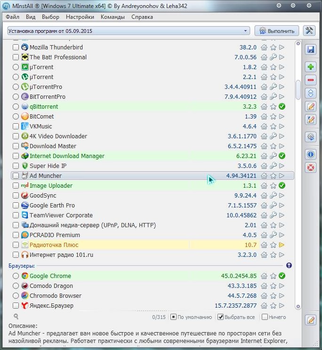Select the Домашний медиа-сервер row text
This screenshot has width=322, height=350.
(x=93, y=225)
